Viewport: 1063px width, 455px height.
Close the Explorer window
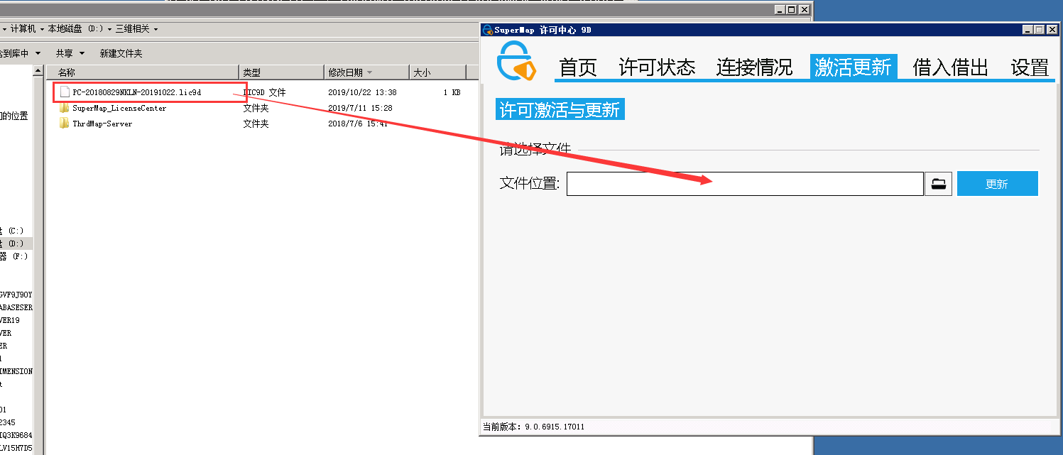(x=804, y=10)
